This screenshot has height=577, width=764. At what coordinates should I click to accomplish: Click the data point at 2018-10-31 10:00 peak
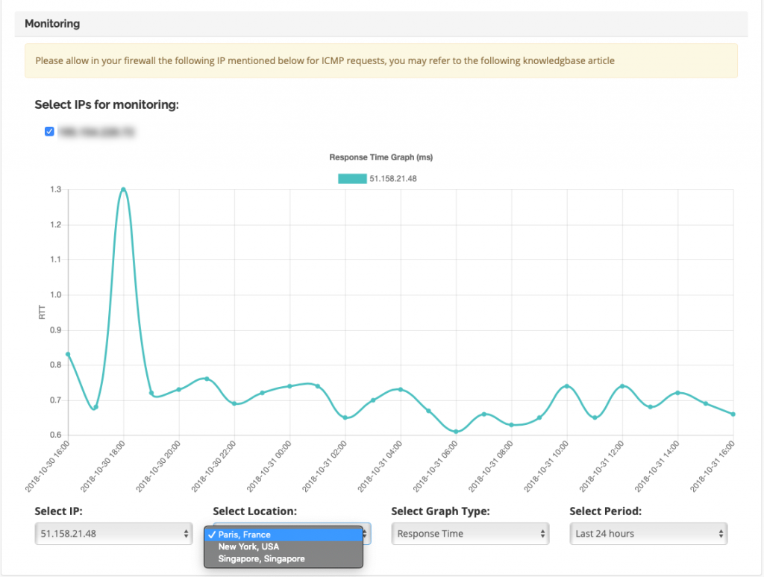(x=567, y=386)
